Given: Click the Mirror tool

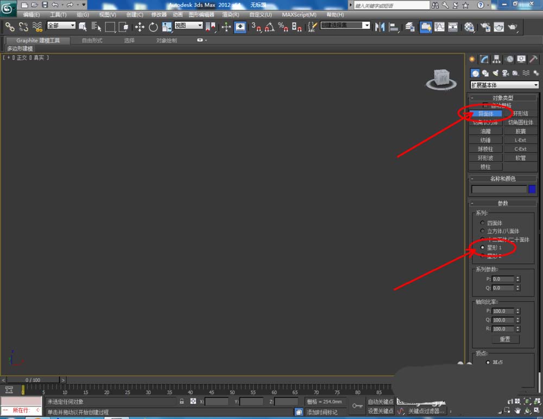Looking at the screenshot, I should [380, 27].
